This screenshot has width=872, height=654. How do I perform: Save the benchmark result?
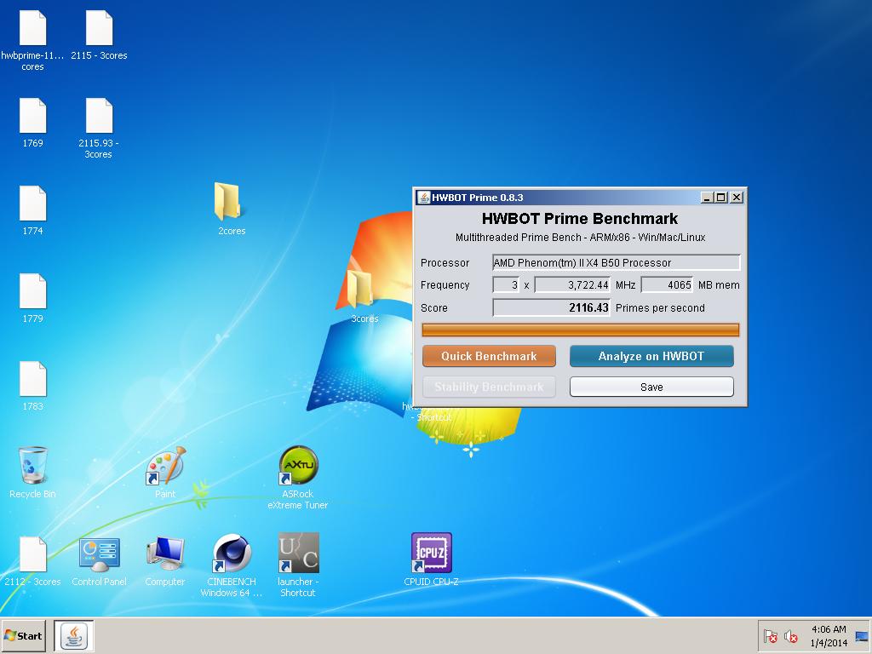point(651,387)
